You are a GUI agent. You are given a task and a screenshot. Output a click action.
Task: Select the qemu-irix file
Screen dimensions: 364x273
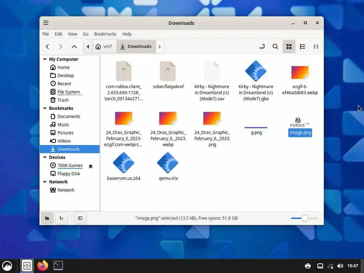[168, 166]
